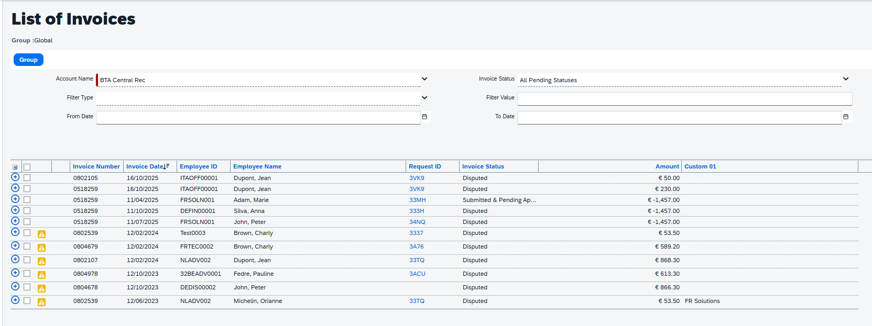Expand the row for invoice 0802105
The height and width of the screenshot is (326, 872).
pos(15,177)
